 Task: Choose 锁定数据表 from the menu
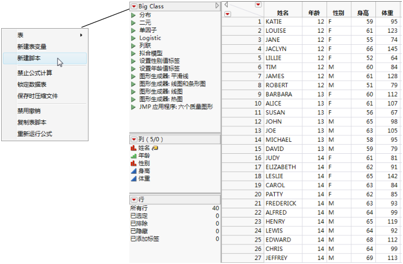[45, 85]
